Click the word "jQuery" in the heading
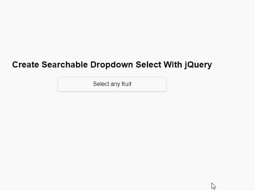 (198, 65)
